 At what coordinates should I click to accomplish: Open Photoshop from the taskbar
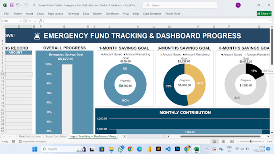pos(177,149)
